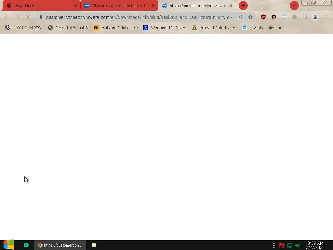Stop loading the page

tap(28, 17)
